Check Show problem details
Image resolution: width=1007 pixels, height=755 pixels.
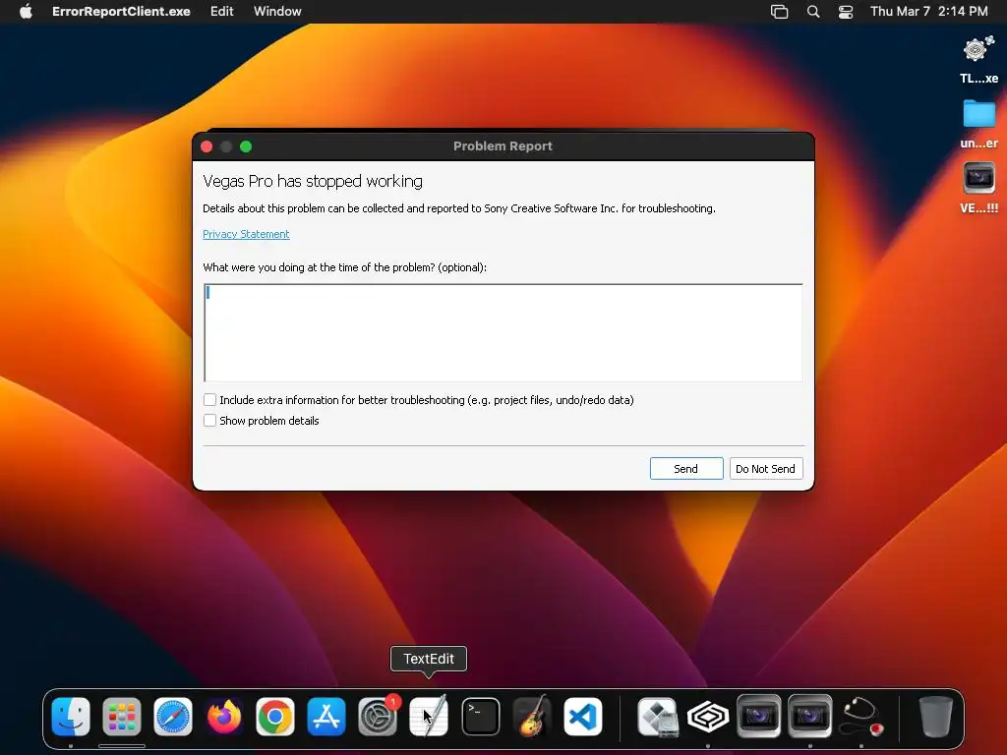[x=209, y=421]
